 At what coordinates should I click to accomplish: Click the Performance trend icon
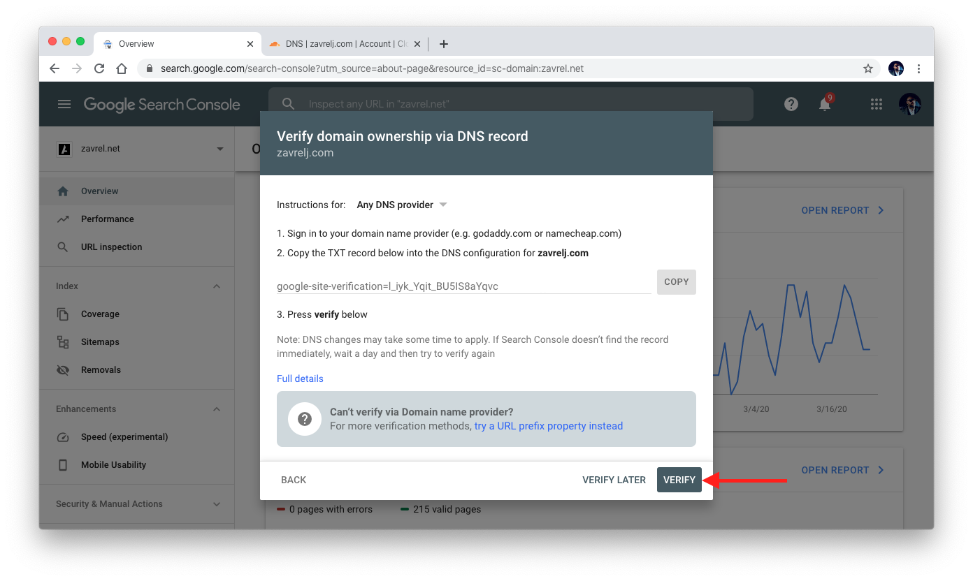[x=63, y=219]
